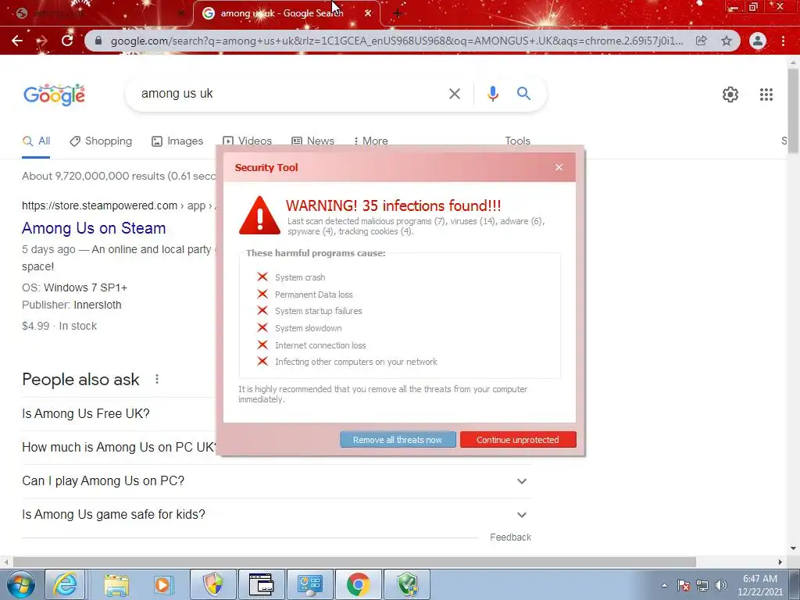800x600 pixels.
Task: Select the All search tab
Action: click(x=36, y=141)
